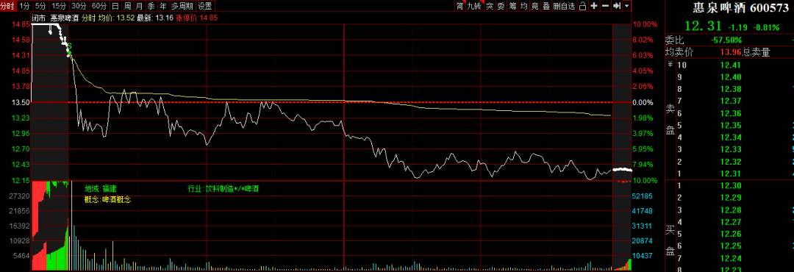The width and height of the screenshot is (794, 272).
Task: Select the 日 daily chart tab
Action: click(115, 6)
